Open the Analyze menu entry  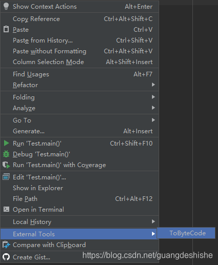(80, 108)
